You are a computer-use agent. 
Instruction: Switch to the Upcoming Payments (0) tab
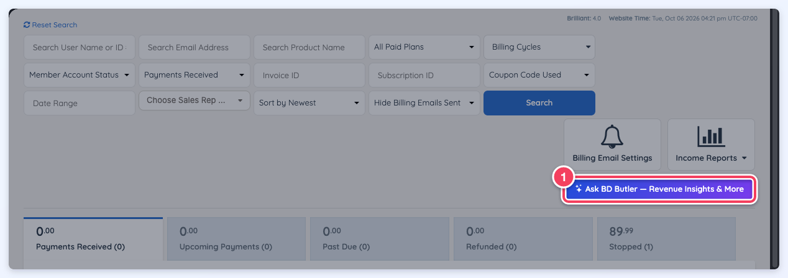(236, 238)
